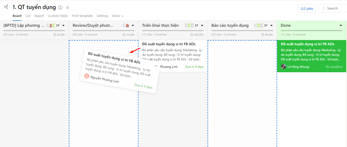The height and width of the screenshot is (147, 347).
Task: Switch to the List tab
Action: (x=28, y=16)
